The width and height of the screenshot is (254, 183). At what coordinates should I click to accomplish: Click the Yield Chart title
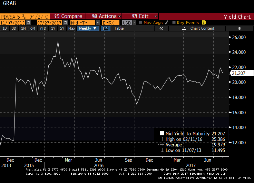pyautogui.click(x=237, y=17)
